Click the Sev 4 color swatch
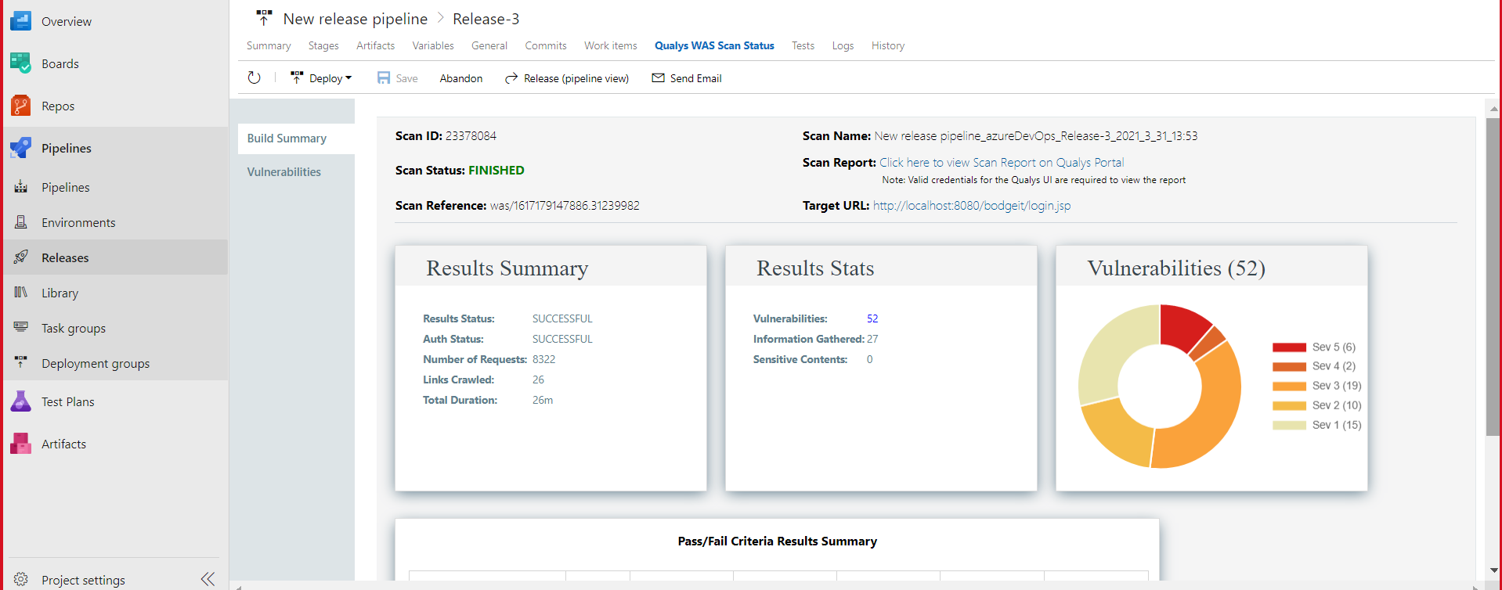This screenshot has height=590, width=1502. click(1289, 366)
